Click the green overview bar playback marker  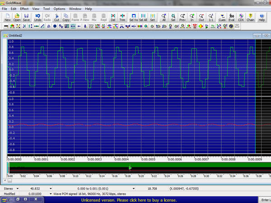pos(130,168)
